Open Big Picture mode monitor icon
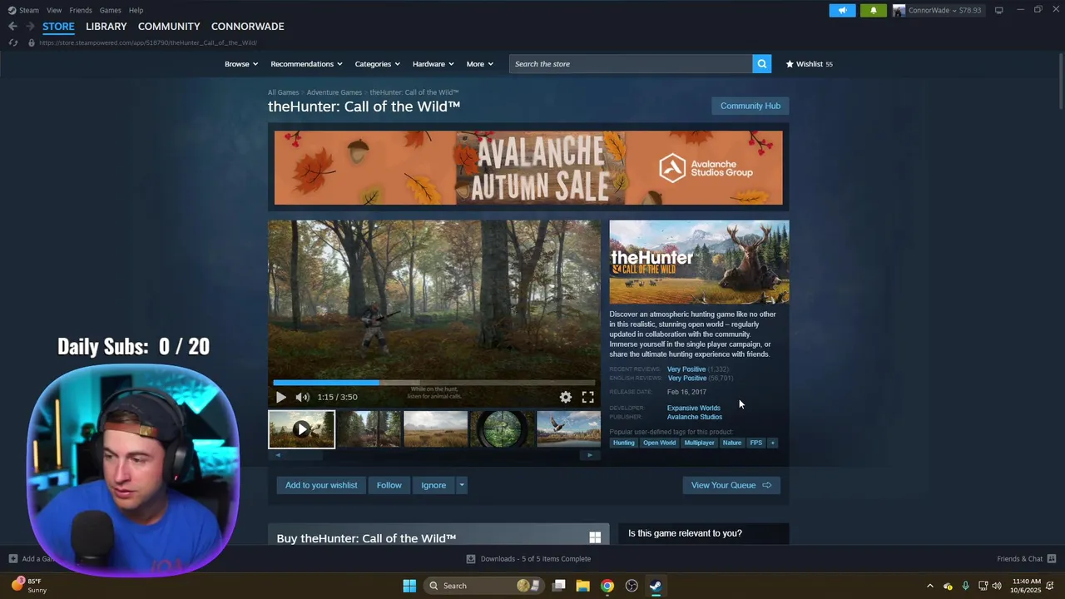1065x599 pixels. click(998, 10)
